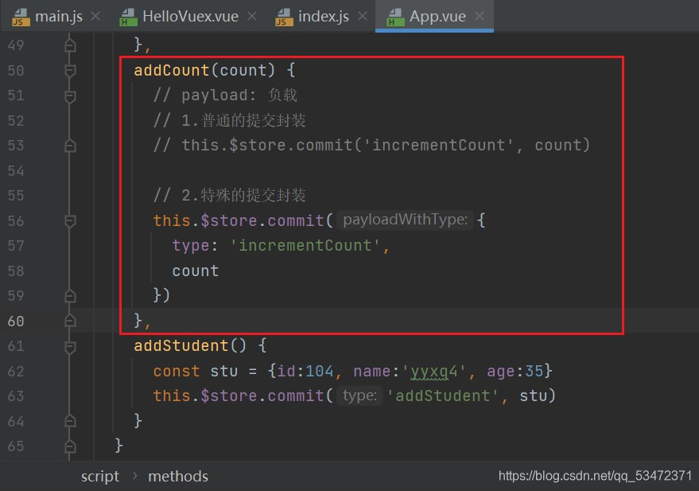Viewport: 699px width, 491px height.
Task: Click commented commit call on line 53
Action: 372,146
